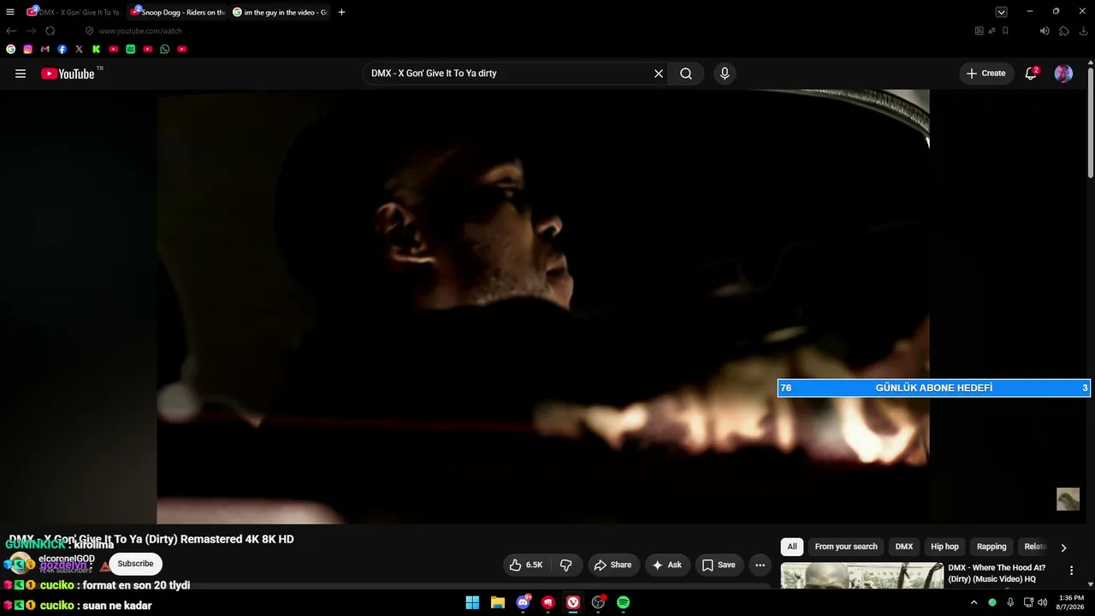1095x616 pixels.
Task: Open the page feeds RSS icon
Action: [980, 31]
